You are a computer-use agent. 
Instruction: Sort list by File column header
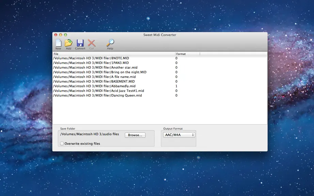(x=114, y=54)
